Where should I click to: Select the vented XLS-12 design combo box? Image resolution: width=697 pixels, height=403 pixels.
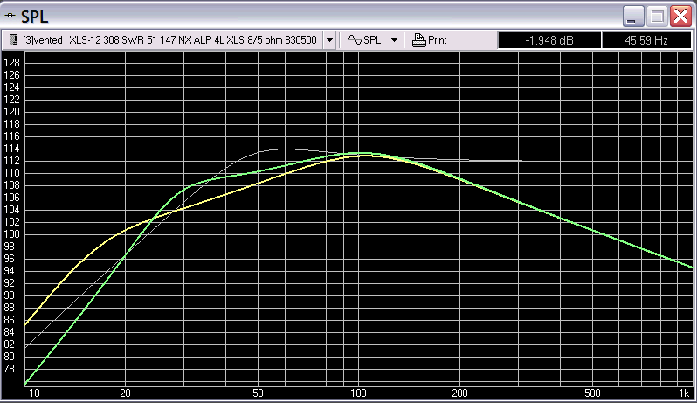pyautogui.click(x=169, y=40)
